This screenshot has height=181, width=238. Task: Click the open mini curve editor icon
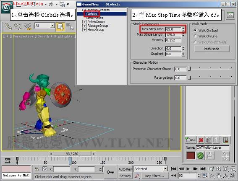[8, 161]
